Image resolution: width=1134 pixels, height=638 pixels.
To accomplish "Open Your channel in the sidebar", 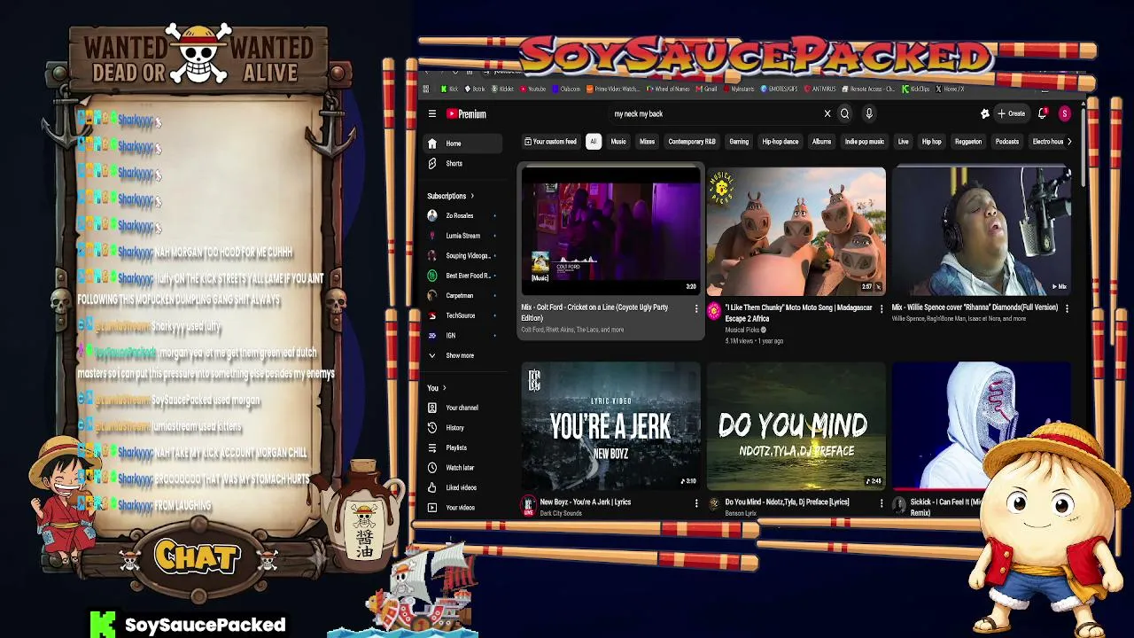I will point(462,408).
